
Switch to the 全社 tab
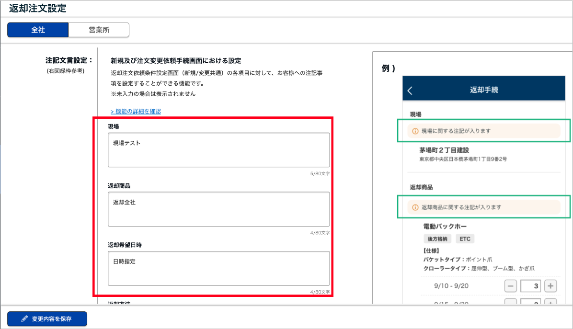(38, 30)
